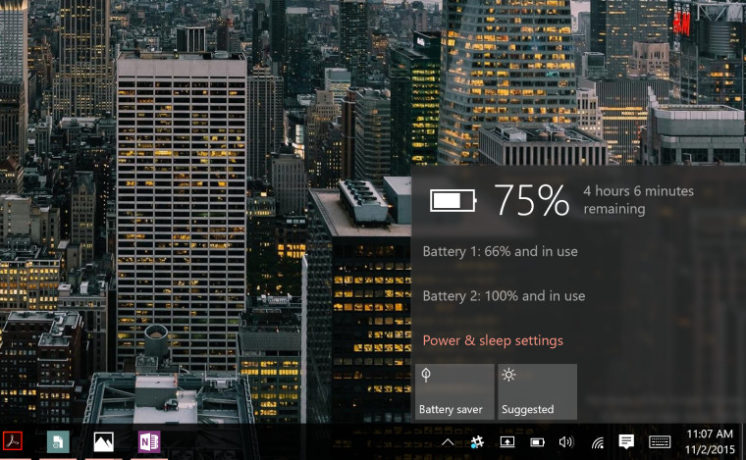Click the 75% battery percentage text
Viewport: 746px width, 460px height.
pos(531,200)
